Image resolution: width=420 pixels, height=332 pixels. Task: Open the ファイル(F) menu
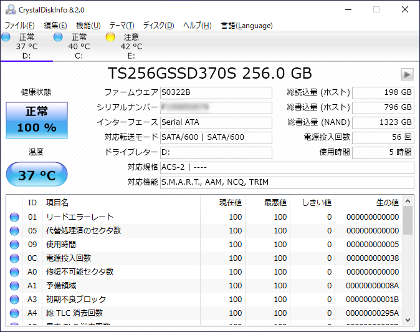[x=20, y=26]
